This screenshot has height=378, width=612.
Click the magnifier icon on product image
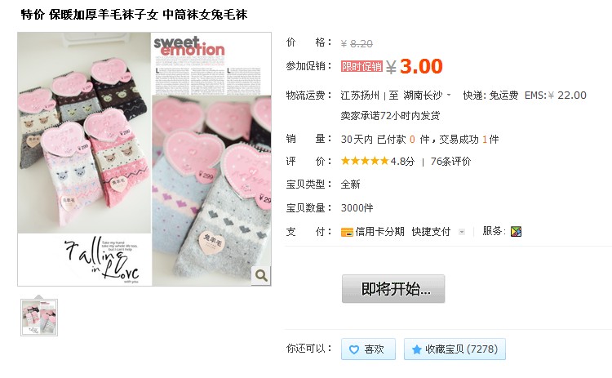(261, 275)
